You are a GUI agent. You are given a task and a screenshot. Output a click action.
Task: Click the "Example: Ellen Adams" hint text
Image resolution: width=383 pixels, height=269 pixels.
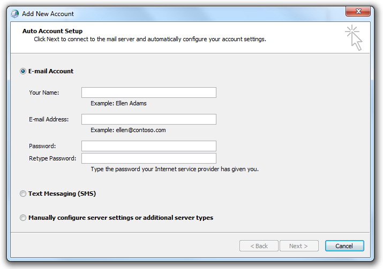118,103
